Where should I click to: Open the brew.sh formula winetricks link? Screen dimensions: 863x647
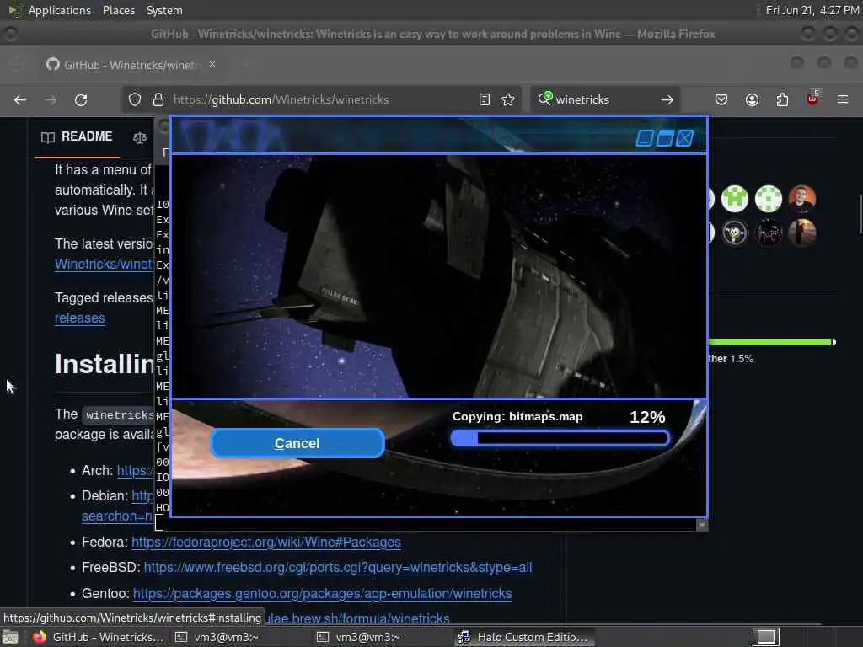[x=358, y=618]
